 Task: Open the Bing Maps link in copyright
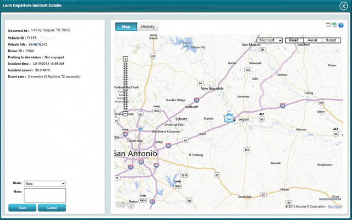(x=334, y=206)
